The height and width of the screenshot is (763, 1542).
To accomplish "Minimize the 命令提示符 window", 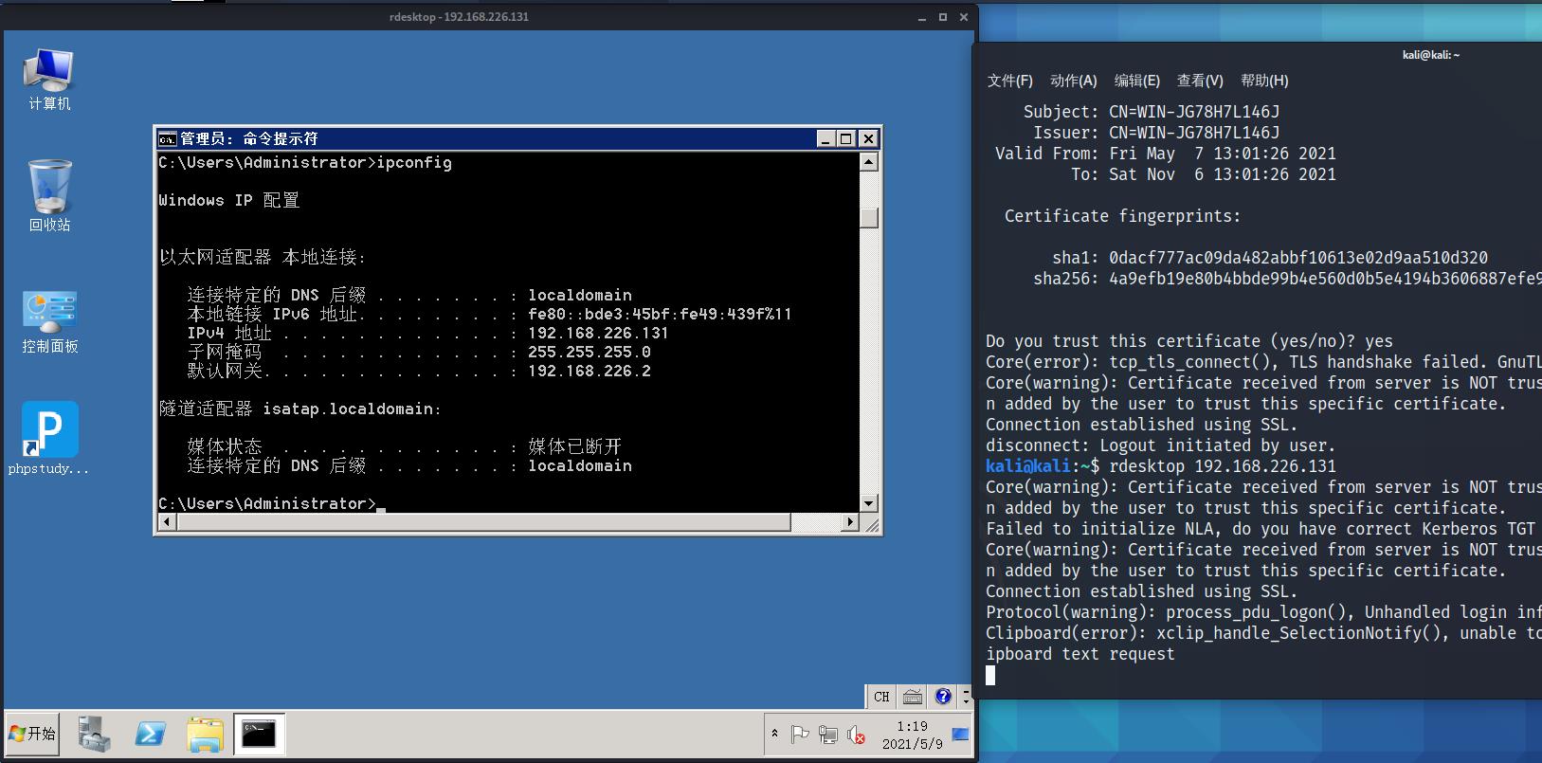I will click(x=825, y=138).
